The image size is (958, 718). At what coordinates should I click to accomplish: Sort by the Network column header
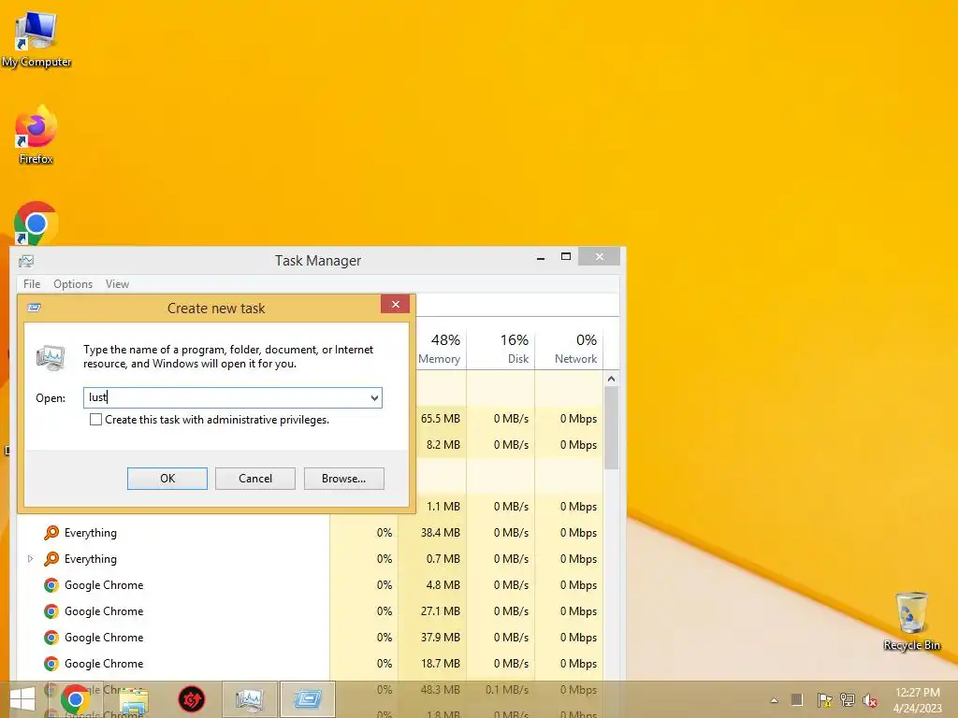[x=570, y=350]
